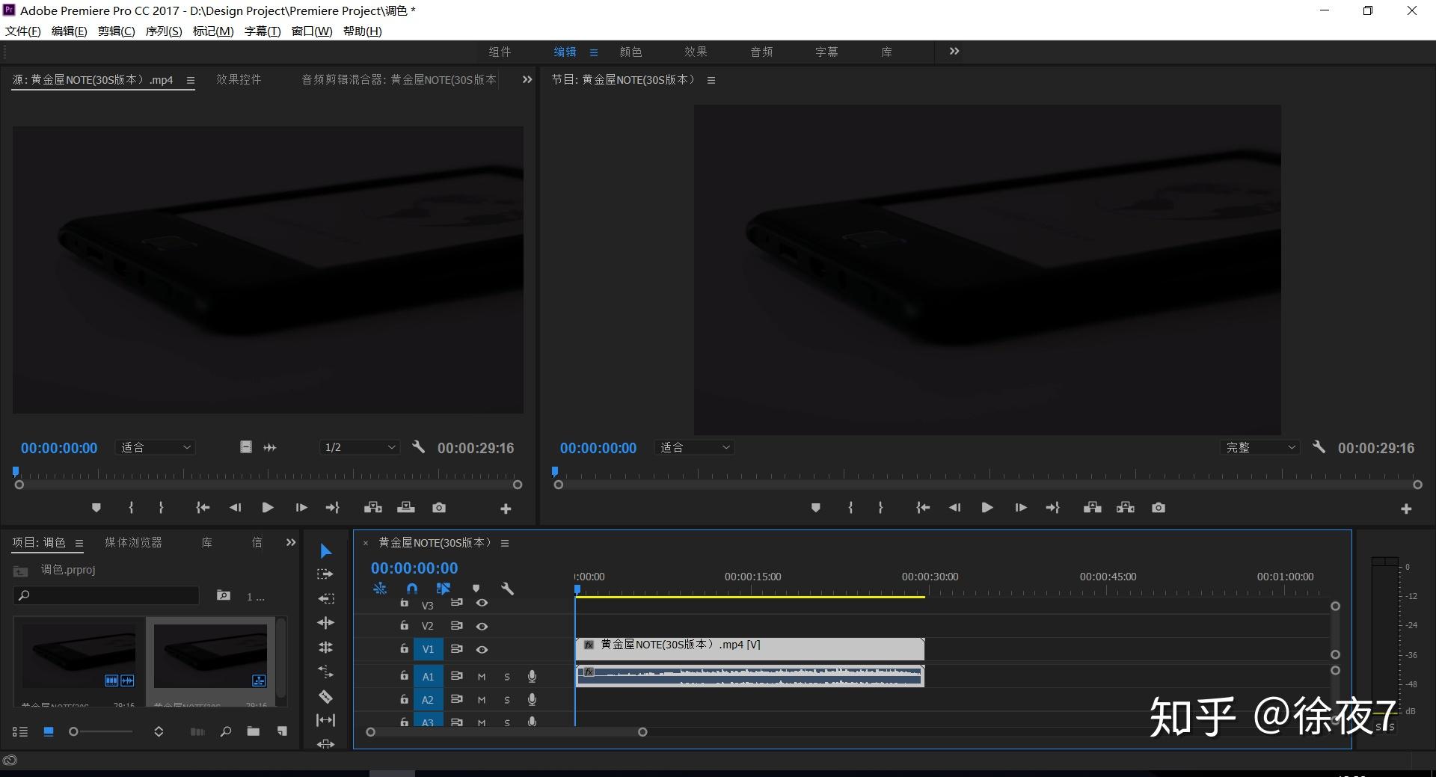Open the 媒体浏览器 panel tab
Viewport: 1436px width, 777px height.
point(134,542)
